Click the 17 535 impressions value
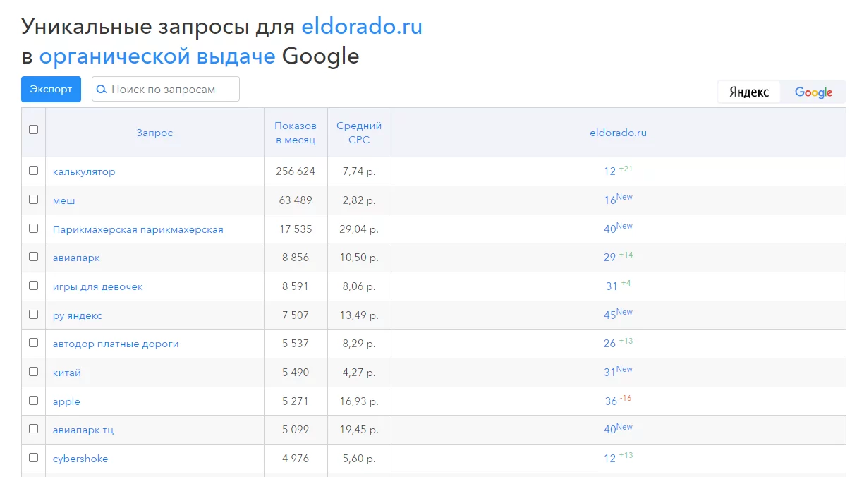The height and width of the screenshot is (477, 857). click(x=296, y=229)
